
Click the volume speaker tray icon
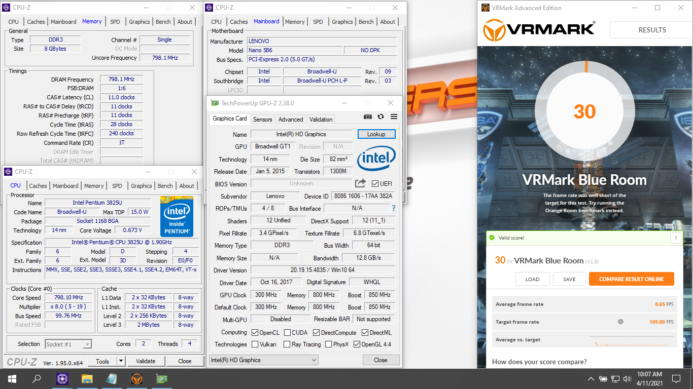628,379
